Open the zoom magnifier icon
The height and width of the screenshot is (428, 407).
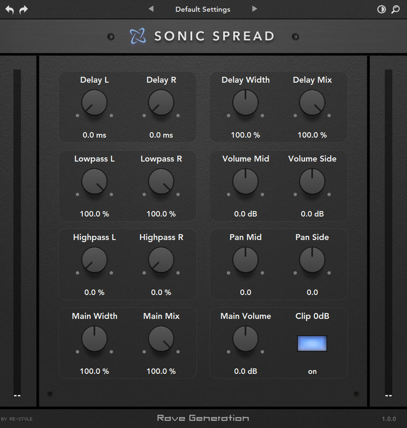point(395,9)
